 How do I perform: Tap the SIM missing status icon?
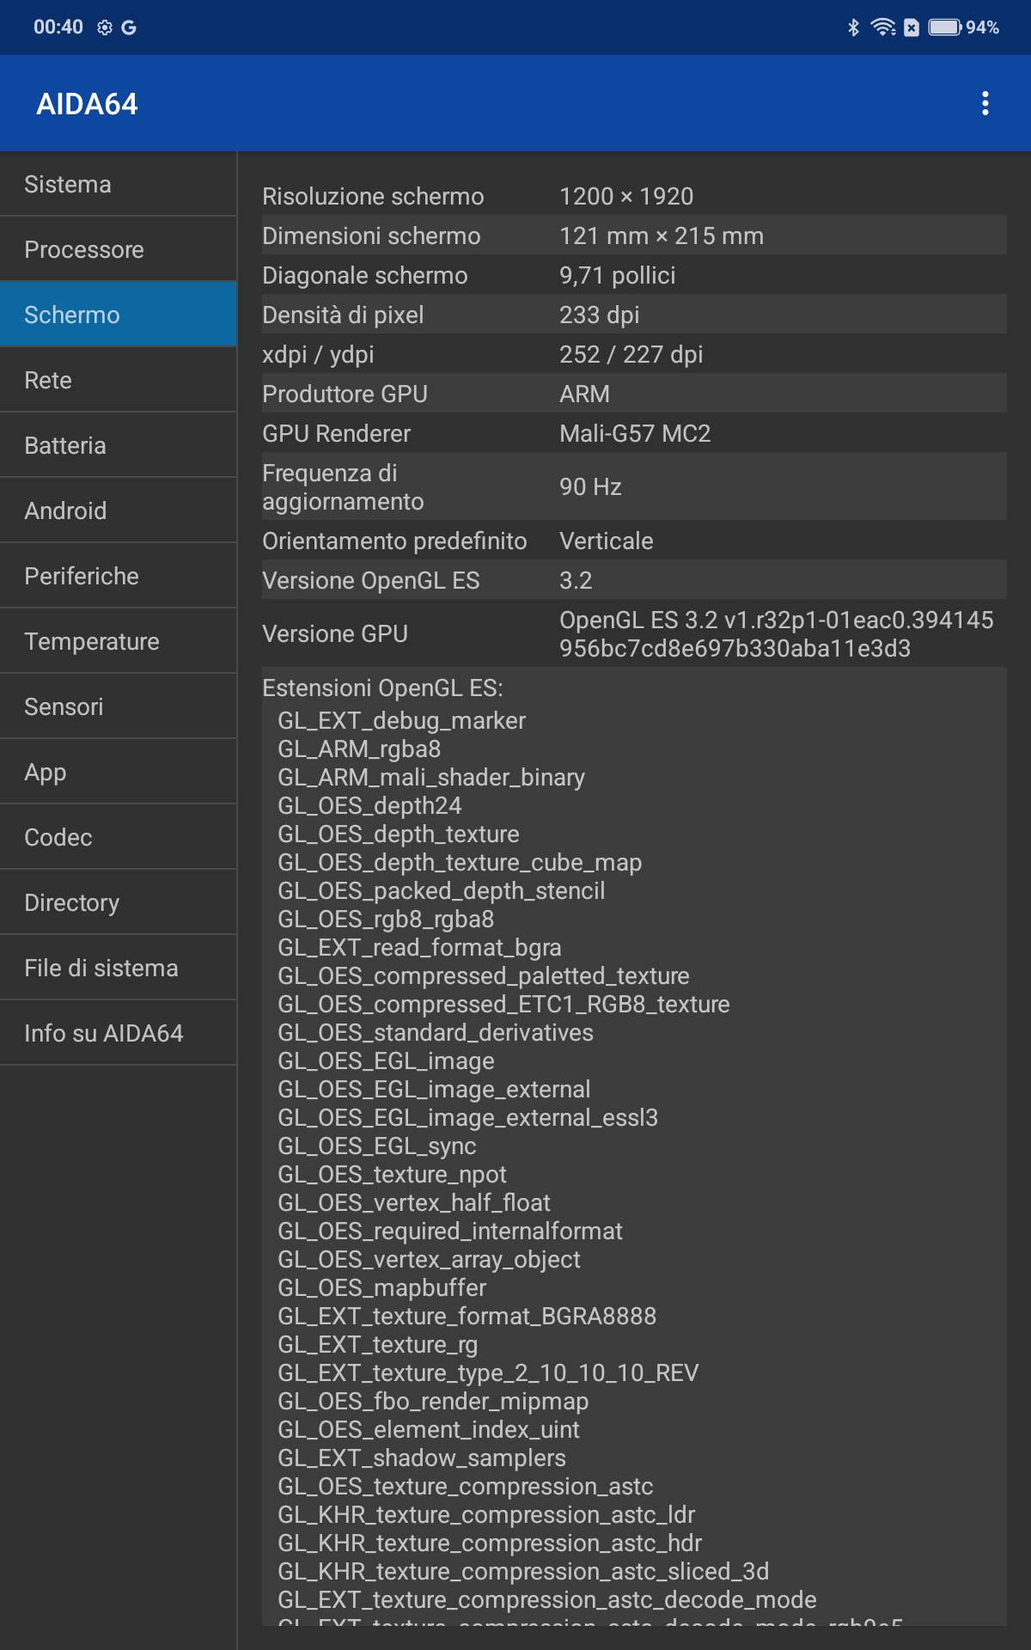tap(912, 27)
